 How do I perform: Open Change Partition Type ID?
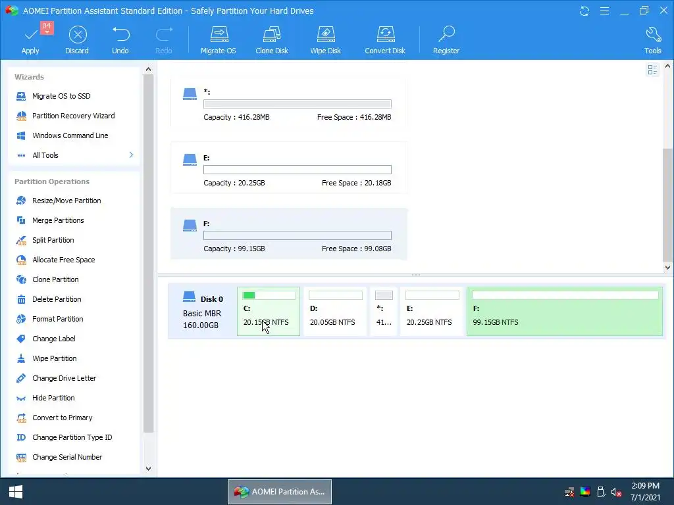(x=74, y=437)
